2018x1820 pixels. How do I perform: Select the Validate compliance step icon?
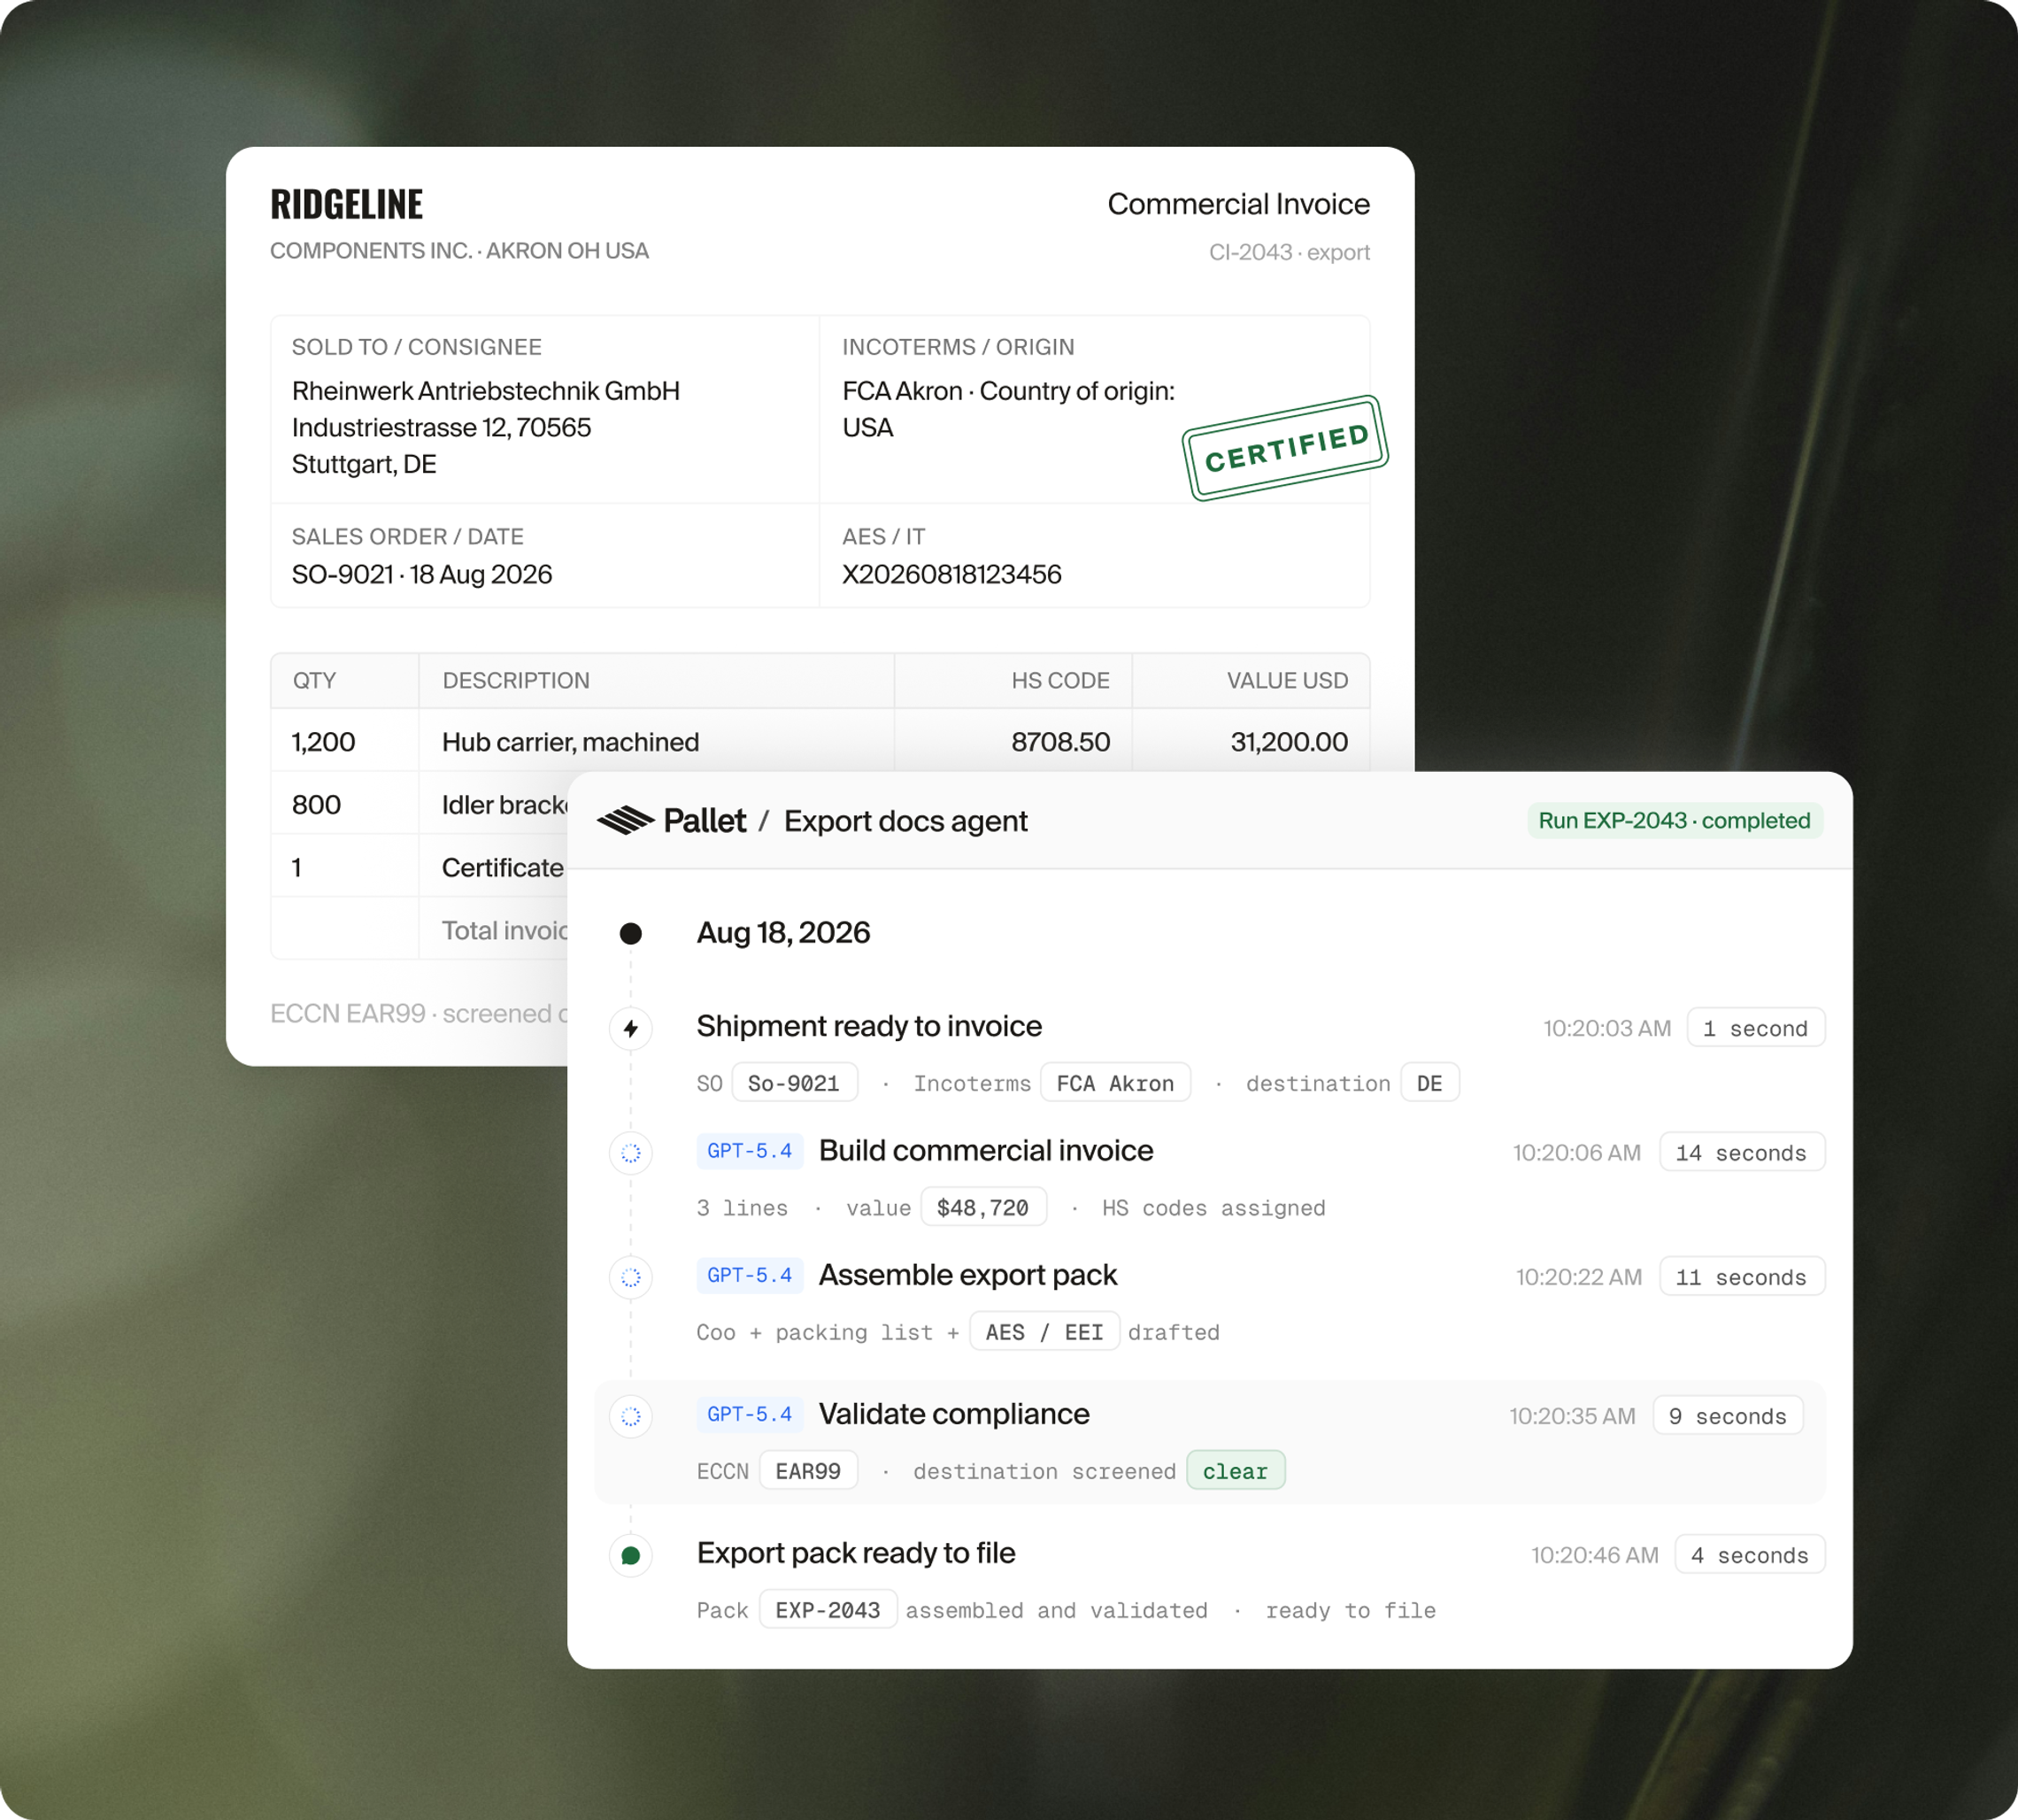click(x=631, y=1416)
